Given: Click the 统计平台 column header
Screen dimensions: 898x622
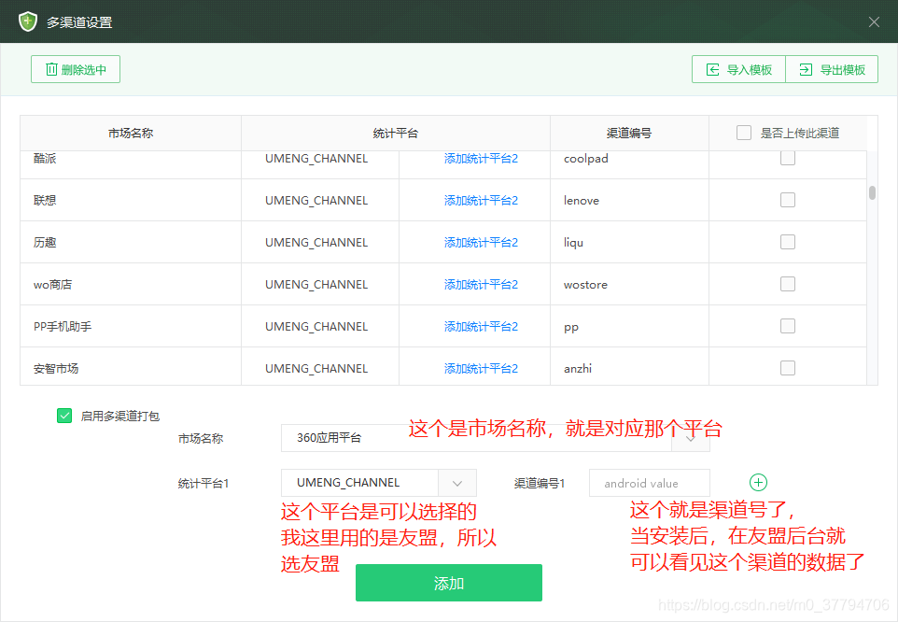Looking at the screenshot, I should coord(395,133).
